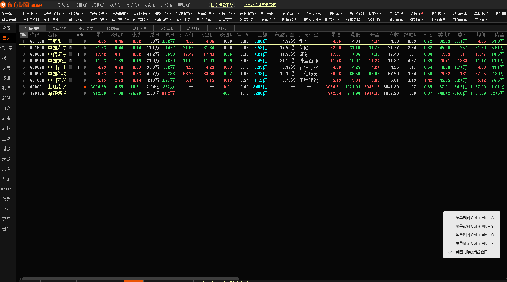Click the alert bell for 中国黄金

[x=85, y=61]
